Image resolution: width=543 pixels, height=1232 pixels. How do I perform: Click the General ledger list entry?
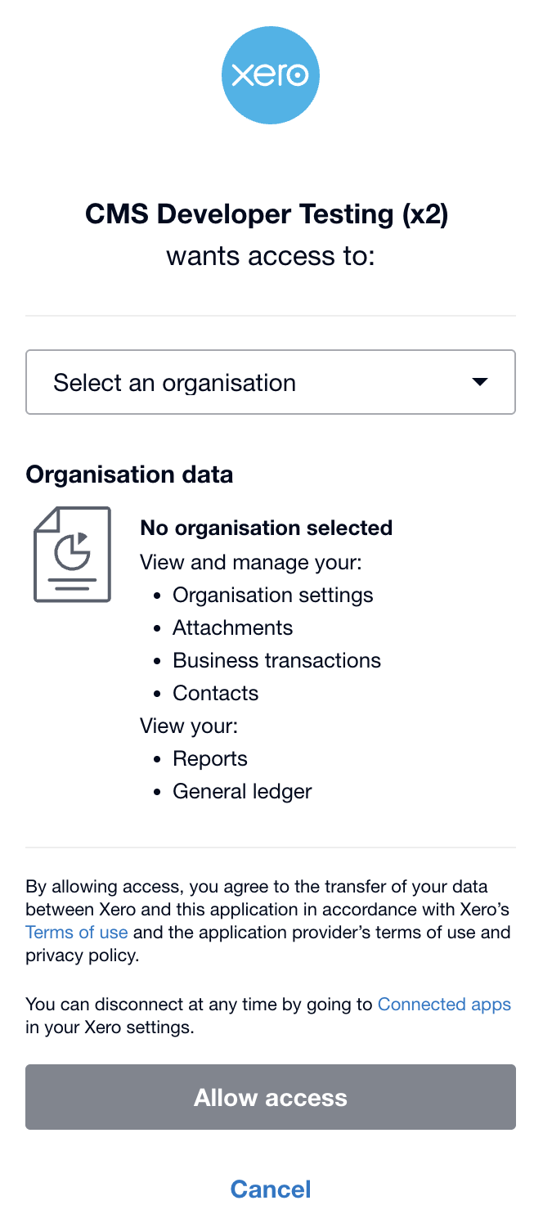tap(242, 791)
